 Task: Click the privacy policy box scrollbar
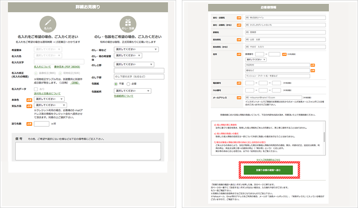click(x=324, y=137)
